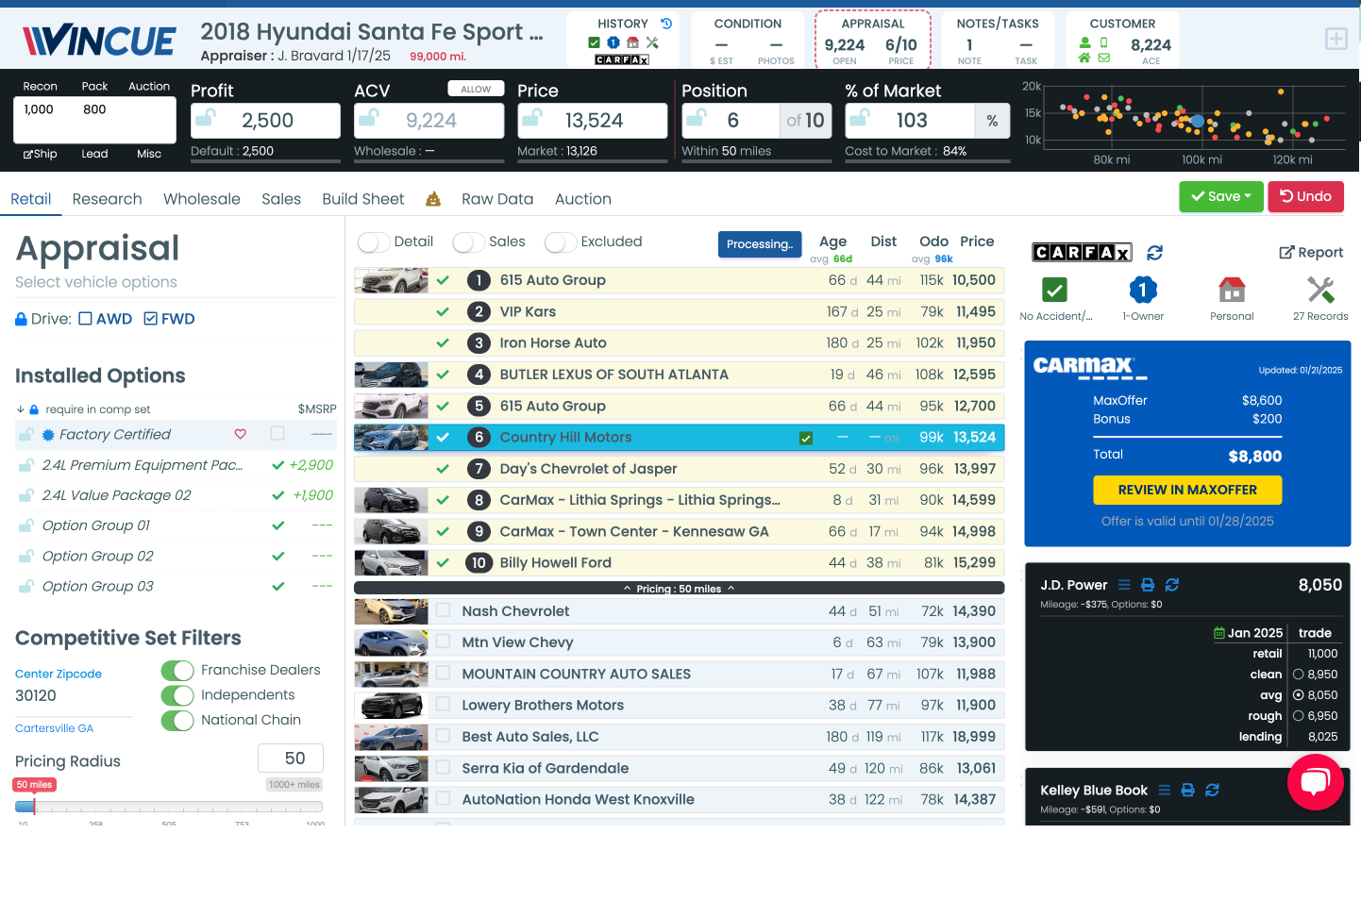Click the Pricing Radius value field
The image size is (1361, 917).
(291, 759)
